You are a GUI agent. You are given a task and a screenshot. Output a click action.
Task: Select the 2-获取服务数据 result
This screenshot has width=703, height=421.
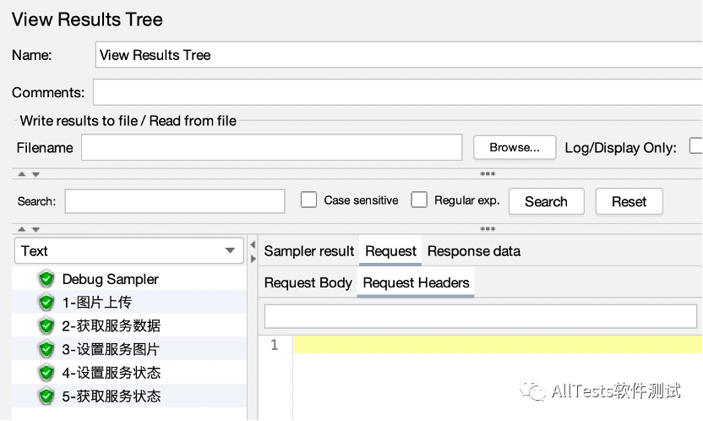coord(129,325)
